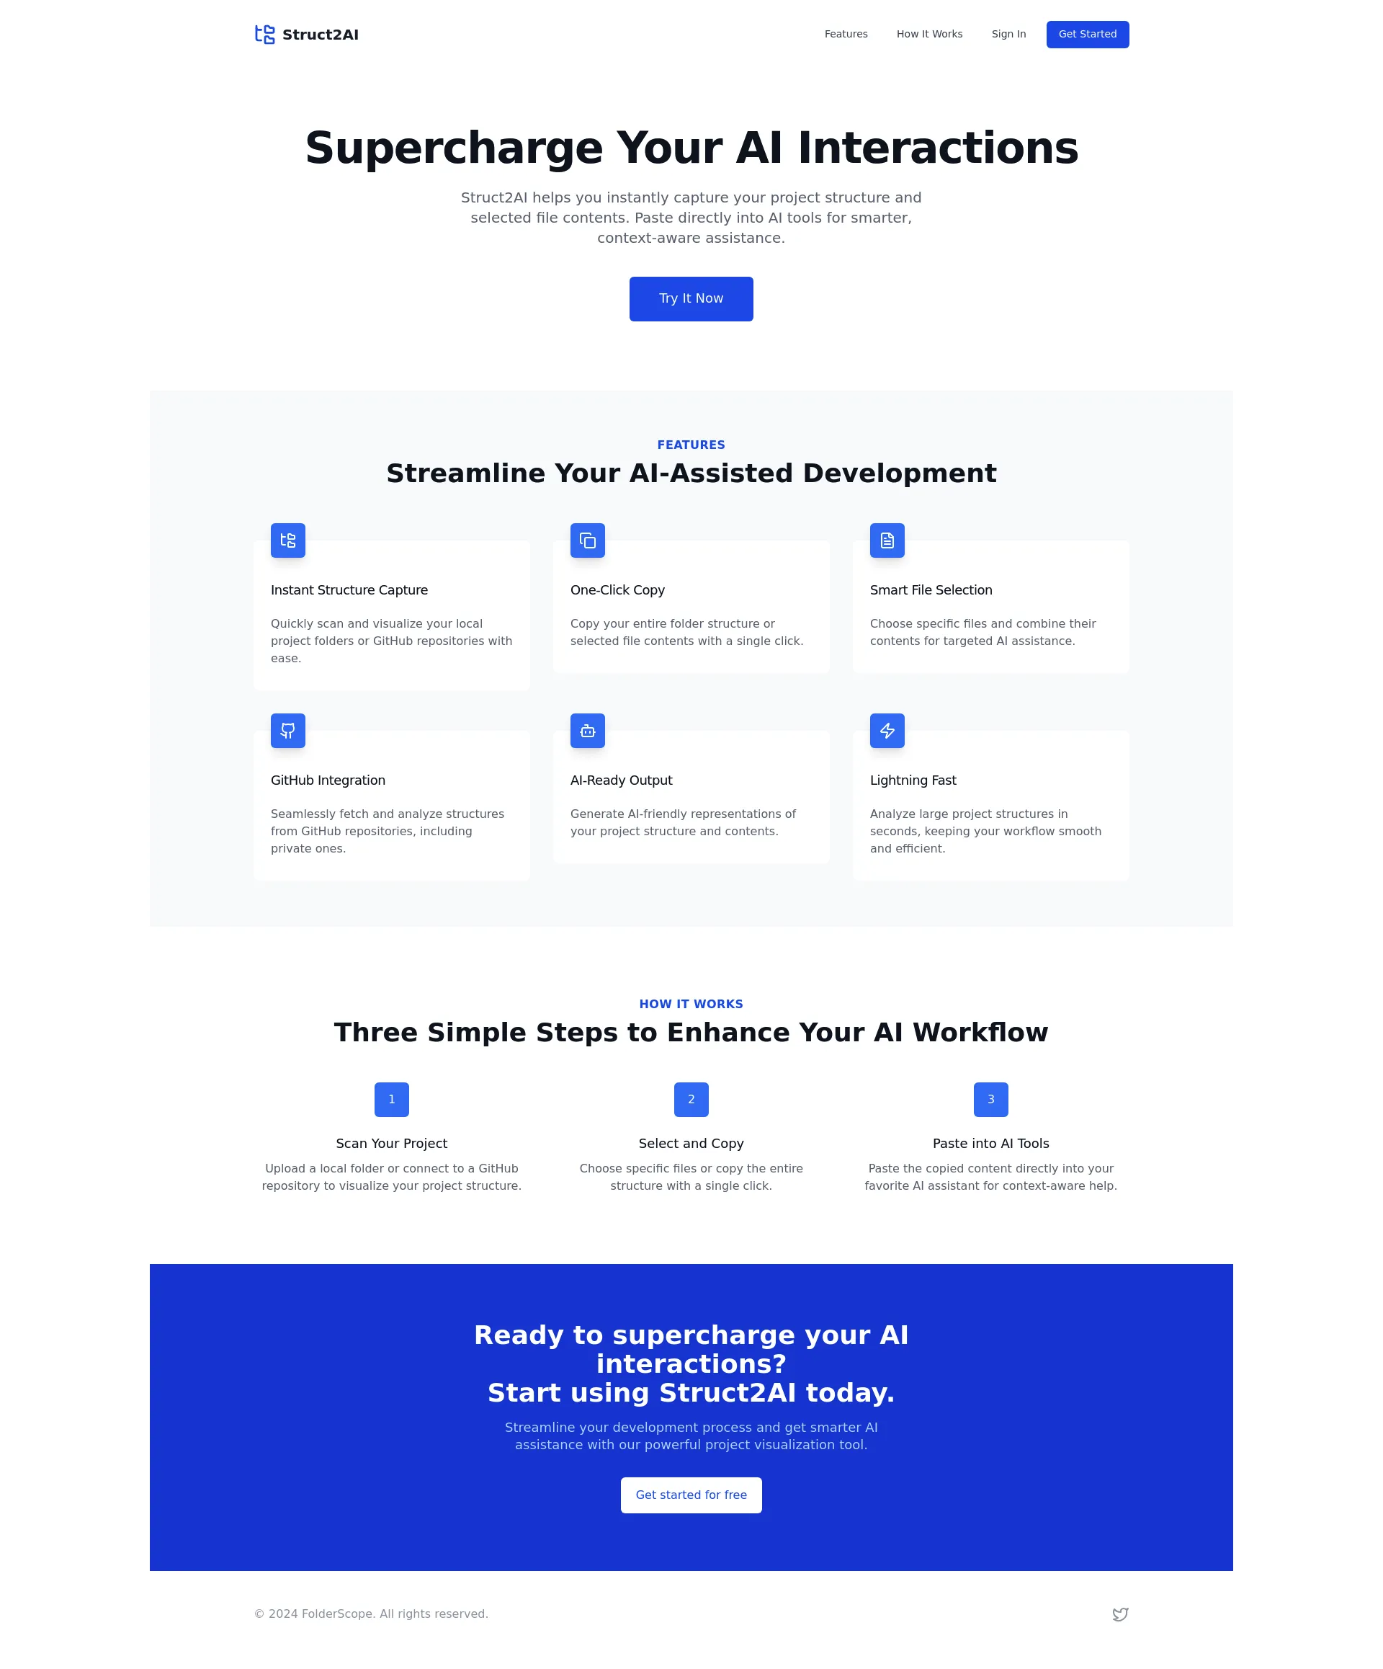The width and height of the screenshot is (1383, 1669).
Task: Expand the How It Works section header
Action: point(691,1005)
